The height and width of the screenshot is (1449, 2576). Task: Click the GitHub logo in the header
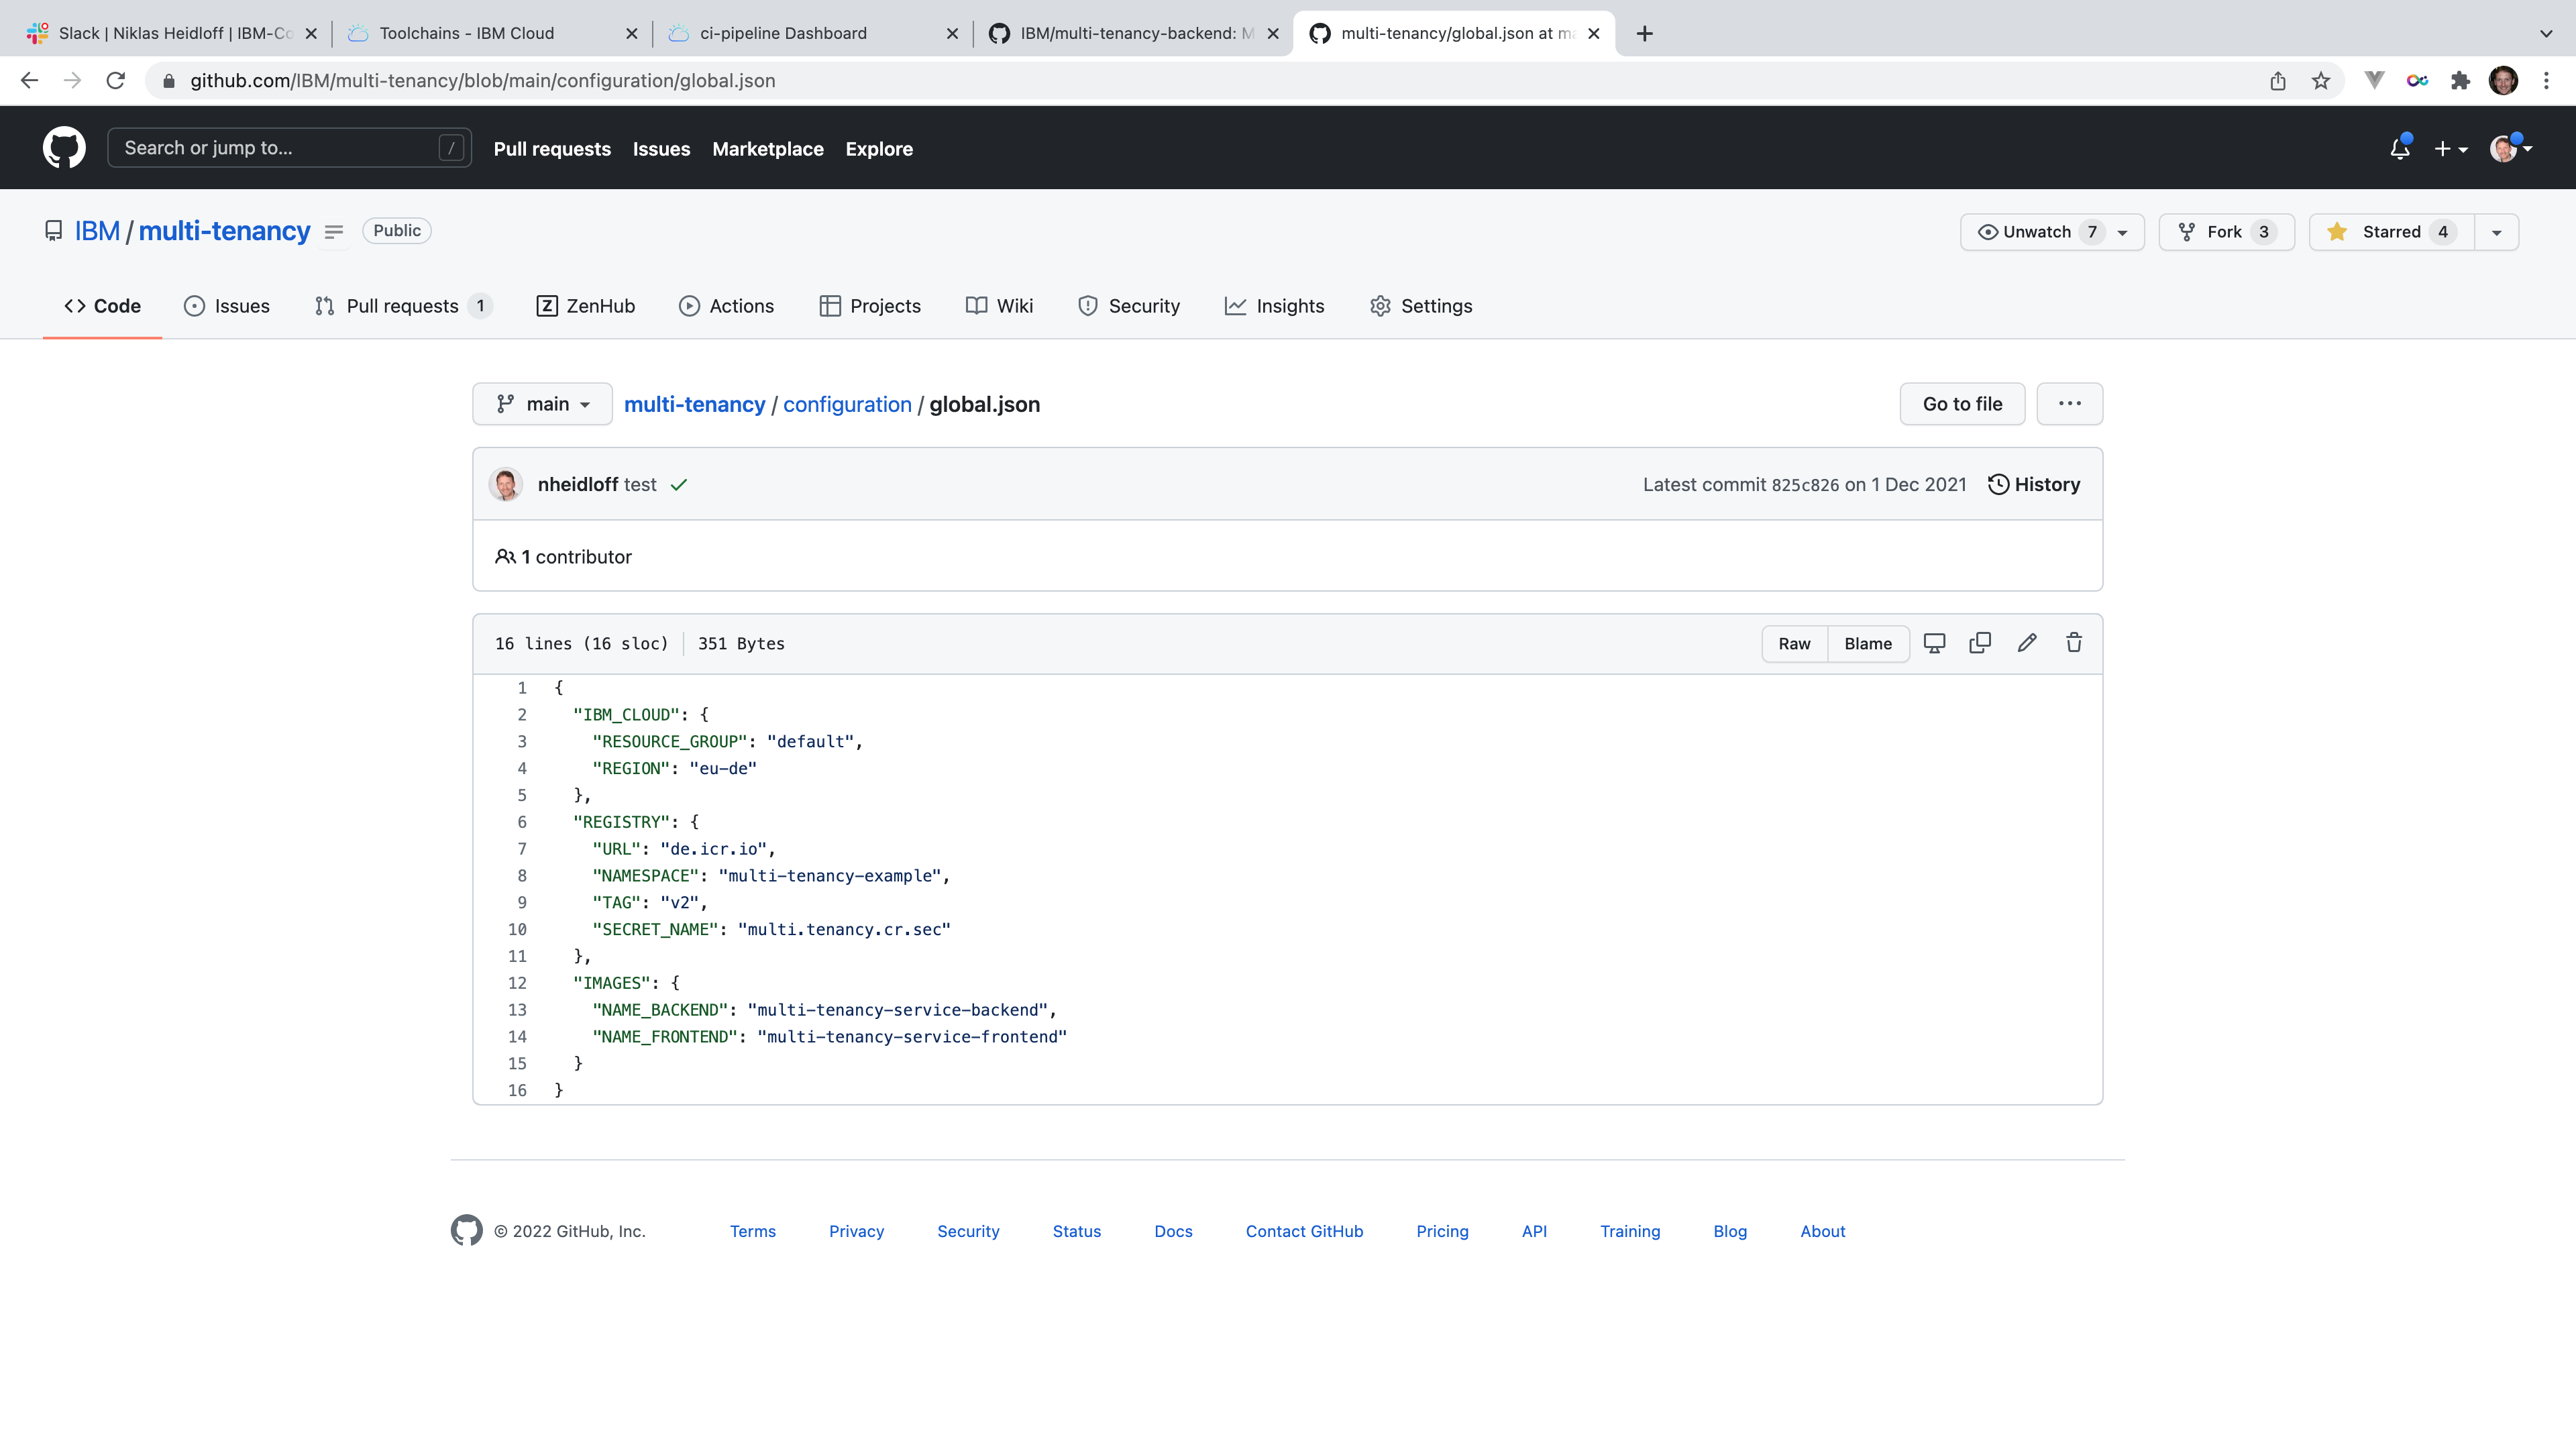[x=64, y=148]
